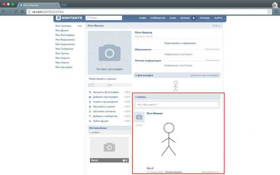Click Петя Иванов post author name
The height and width of the screenshot is (175, 280).
[155, 114]
